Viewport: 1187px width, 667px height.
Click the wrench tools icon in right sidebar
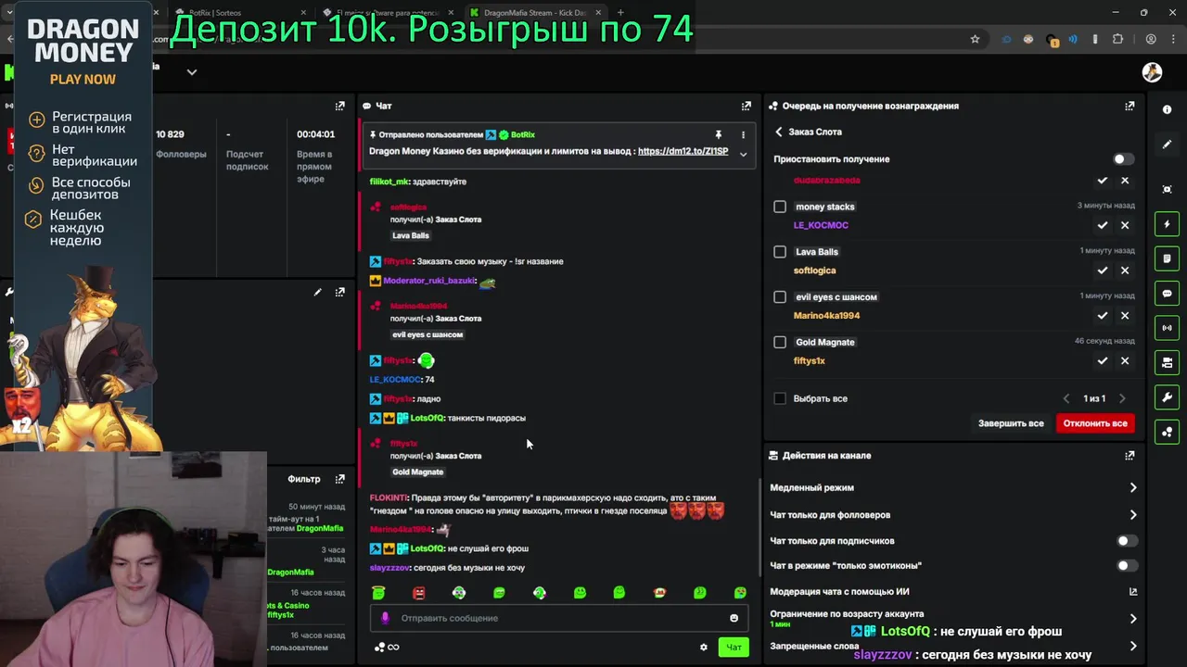[1167, 397]
